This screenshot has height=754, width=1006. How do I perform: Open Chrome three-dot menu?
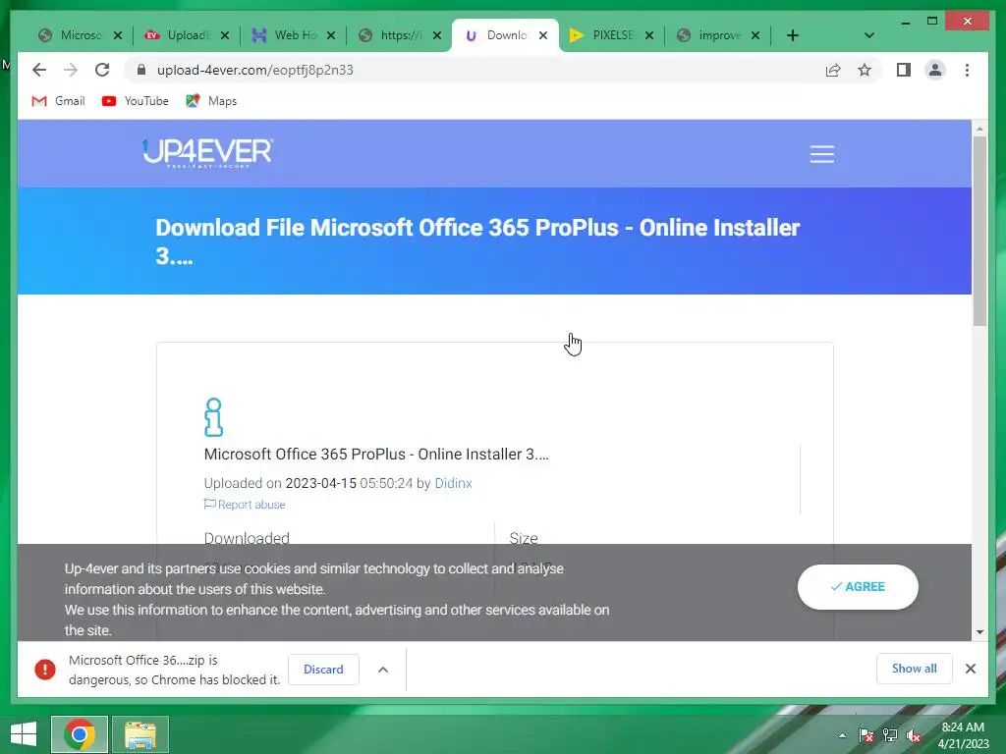pos(967,70)
